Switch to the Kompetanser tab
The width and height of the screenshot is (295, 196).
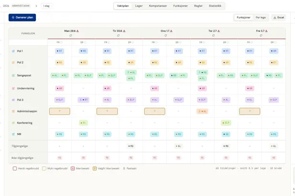pyautogui.click(x=158, y=6)
